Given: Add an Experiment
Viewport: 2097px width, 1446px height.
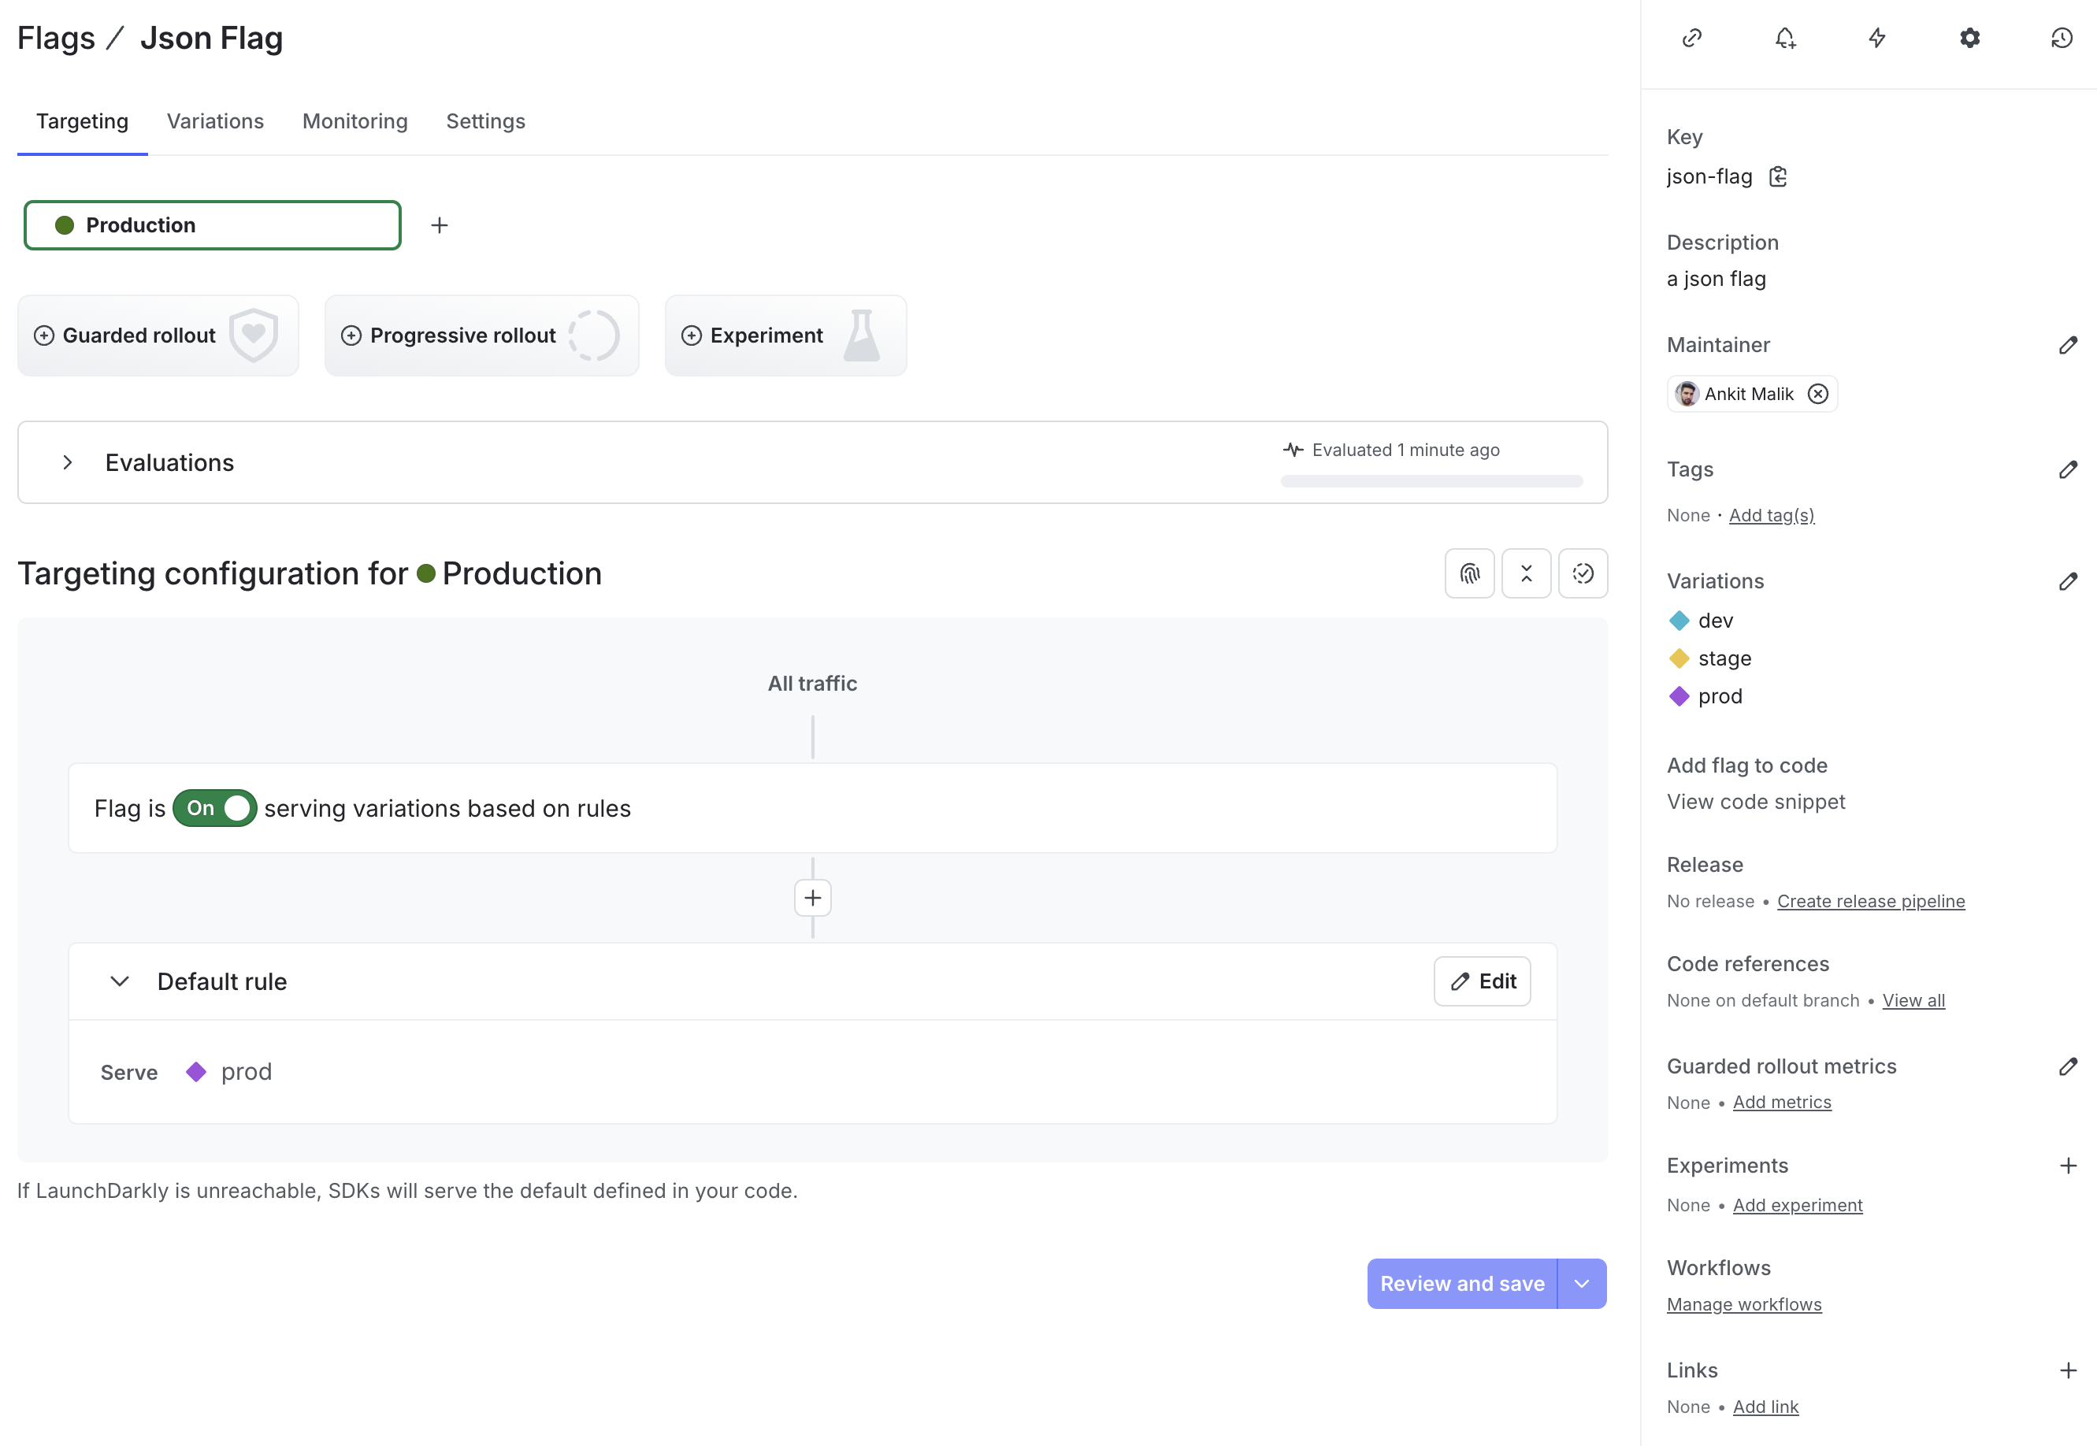Looking at the screenshot, I should pos(785,336).
